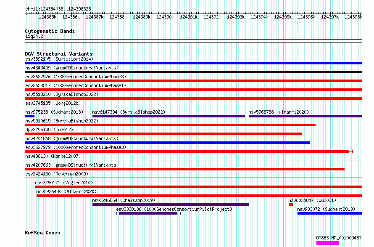374x247 pixels.
Task: Click the red bar for esv3627976
Action: click(x=193, y=81)
